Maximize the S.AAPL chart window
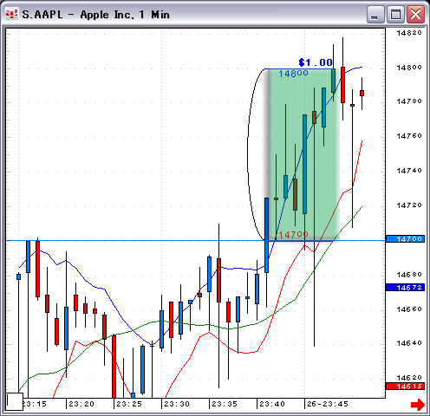Screen dimensions: 430x416 click(395, 14)
